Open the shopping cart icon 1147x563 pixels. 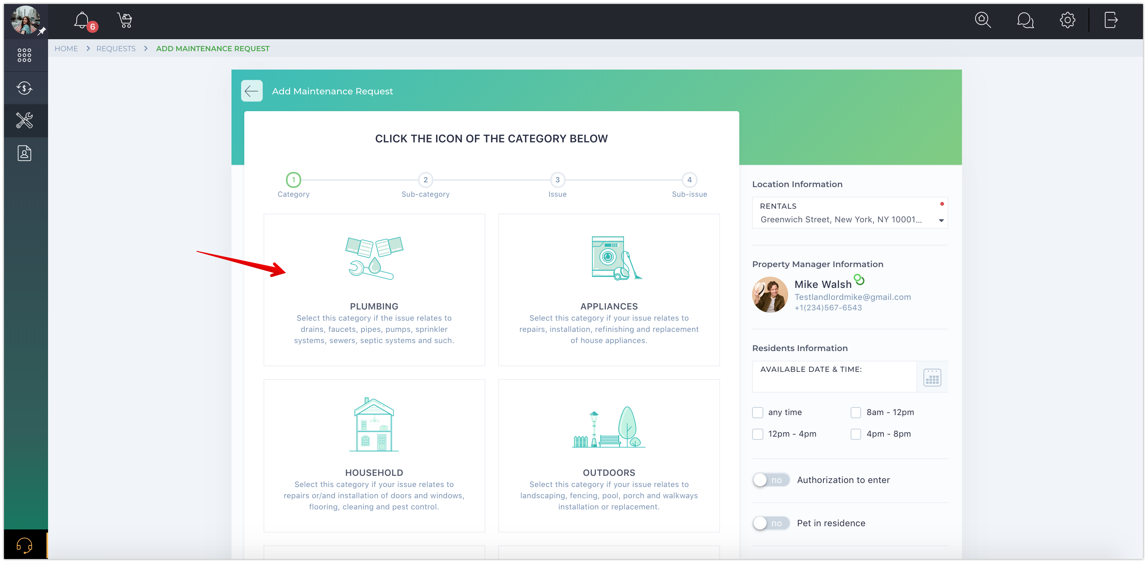point(125,20)
